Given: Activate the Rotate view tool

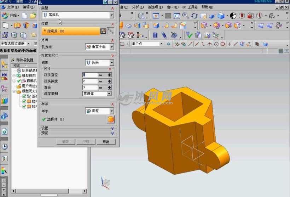Looking at the screenshot, I should click(194, 16).
